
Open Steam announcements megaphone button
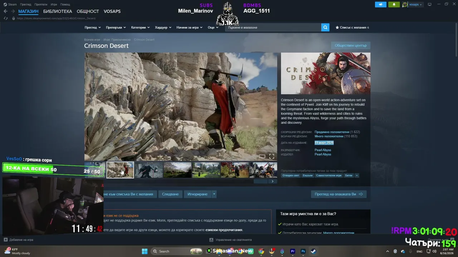pyautogui.click(x=381, y=5)
